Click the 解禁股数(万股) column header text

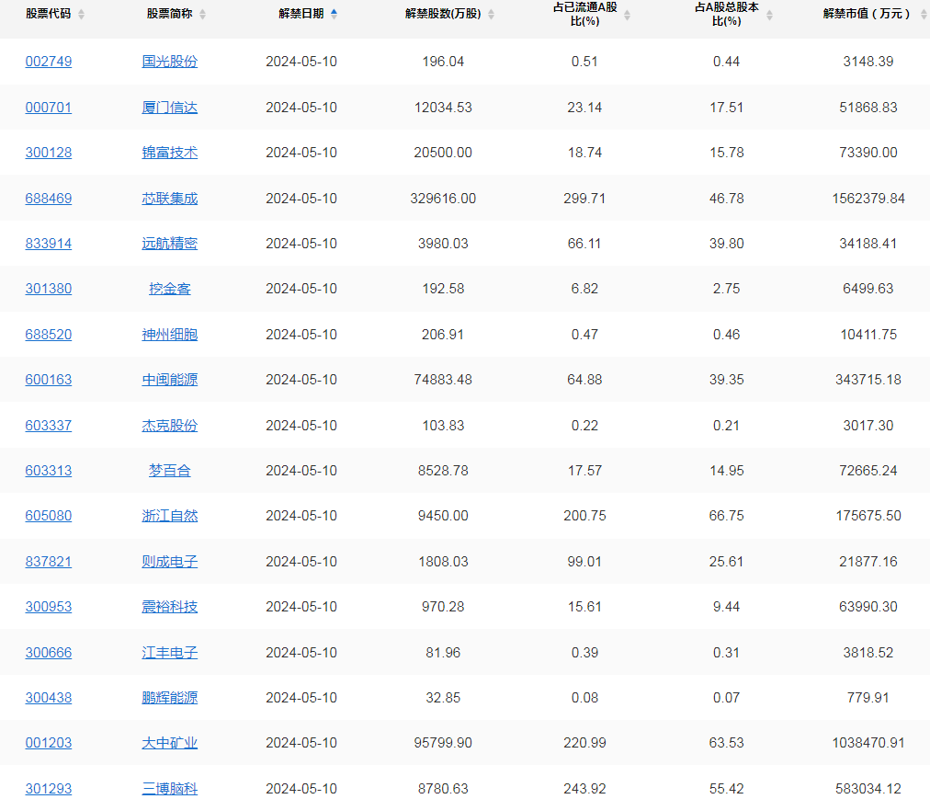coord(443,14)
